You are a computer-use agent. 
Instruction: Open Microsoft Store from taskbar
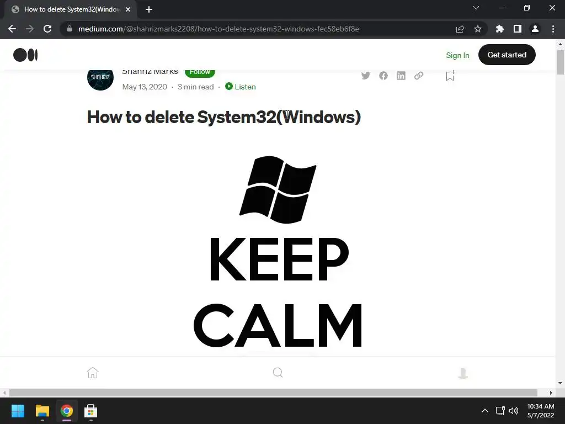click(x=91, y=411)
